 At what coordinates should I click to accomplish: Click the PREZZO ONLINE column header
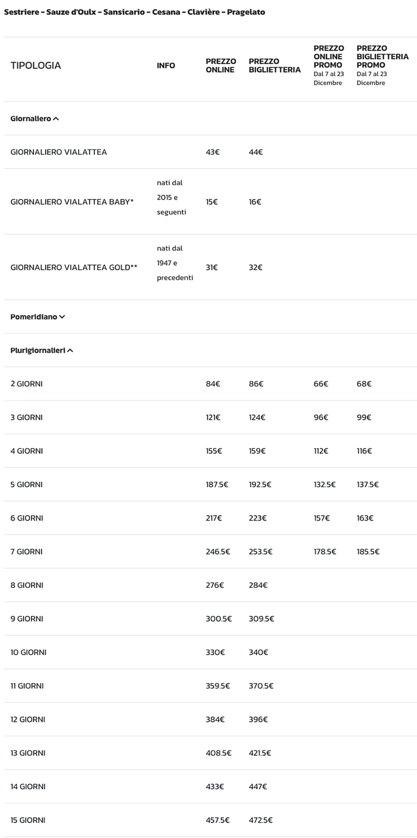click(x=220, y=66)
